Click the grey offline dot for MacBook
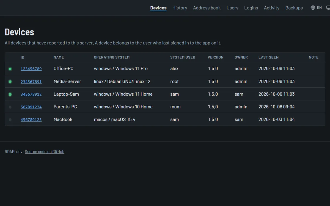This screenshot has height=206, width=330. point(10,120)
